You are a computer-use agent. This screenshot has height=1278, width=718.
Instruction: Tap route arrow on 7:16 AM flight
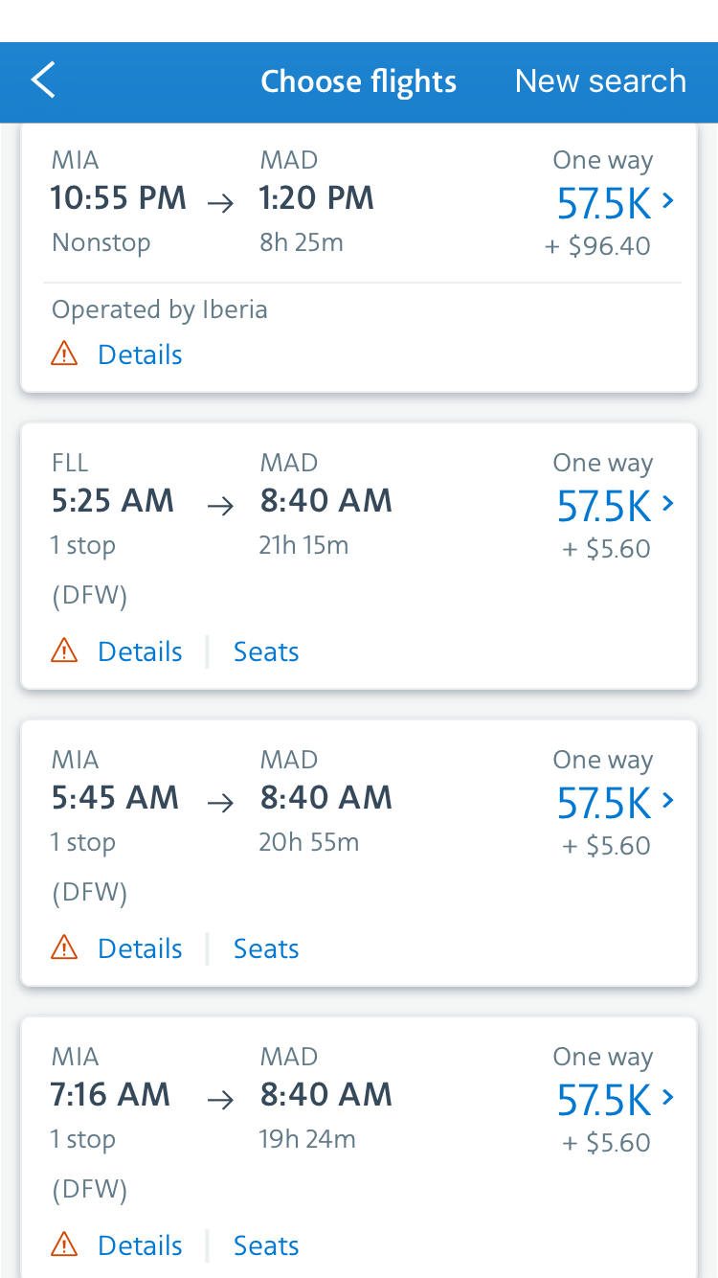point(221,1099)
